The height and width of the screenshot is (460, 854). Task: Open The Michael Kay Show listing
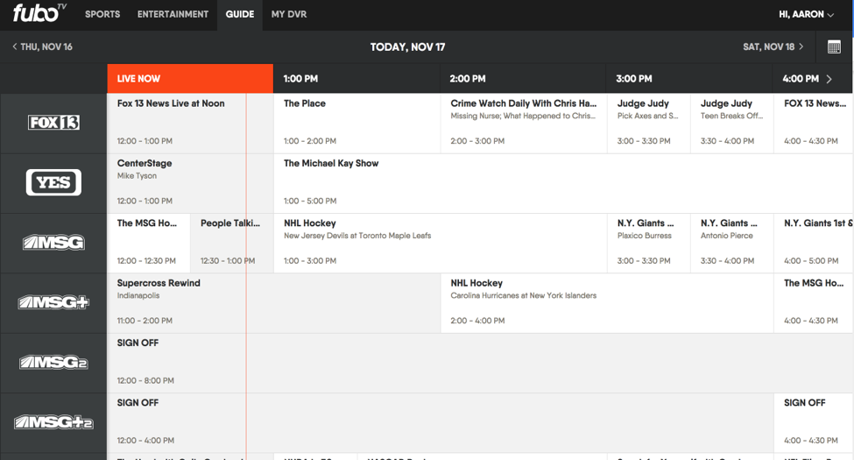(x=564, y=183)
